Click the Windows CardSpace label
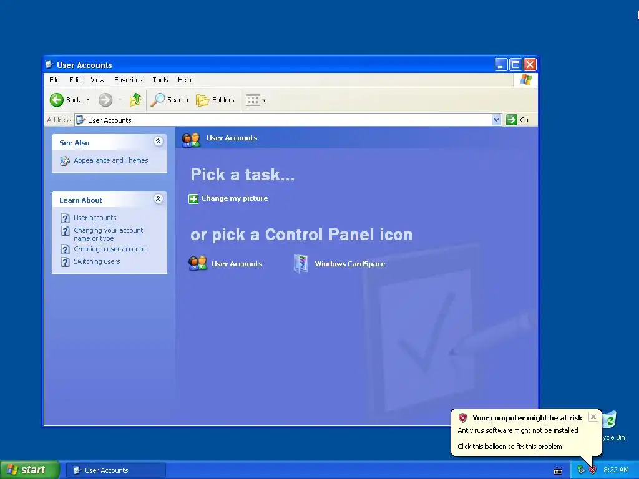 pyautogui.click(x=349, y=264)
